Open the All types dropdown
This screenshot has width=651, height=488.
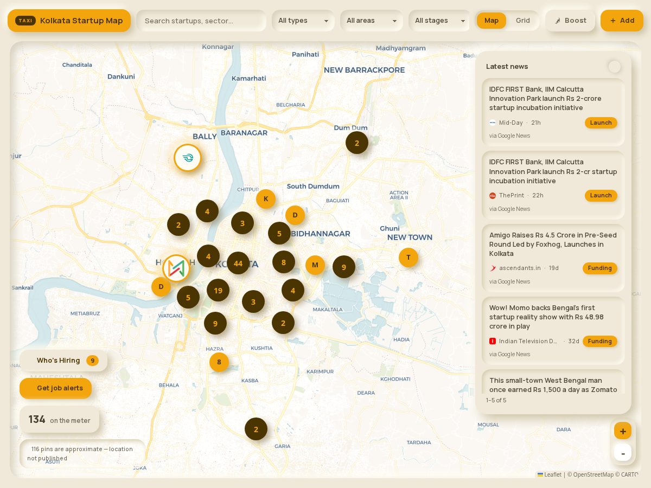coord(303,21)
